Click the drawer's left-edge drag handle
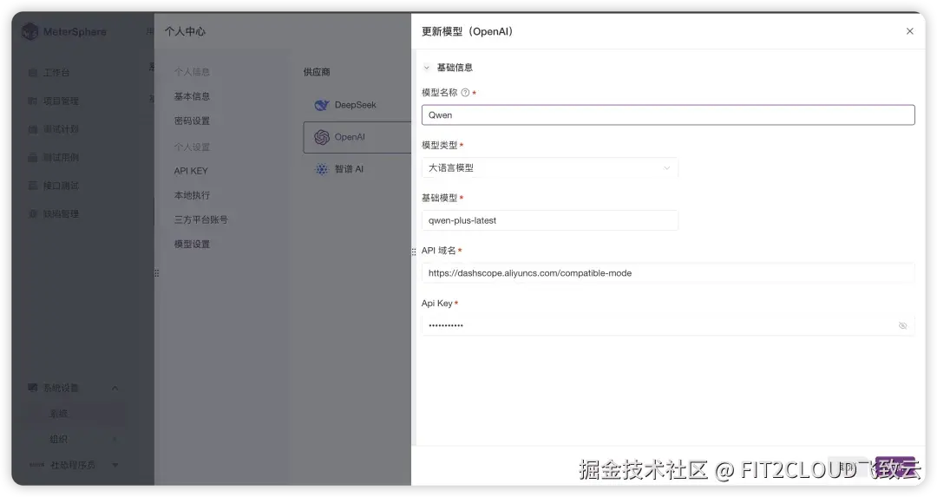Viewport: 937px width, 497px height. click(x=414, y=252)
